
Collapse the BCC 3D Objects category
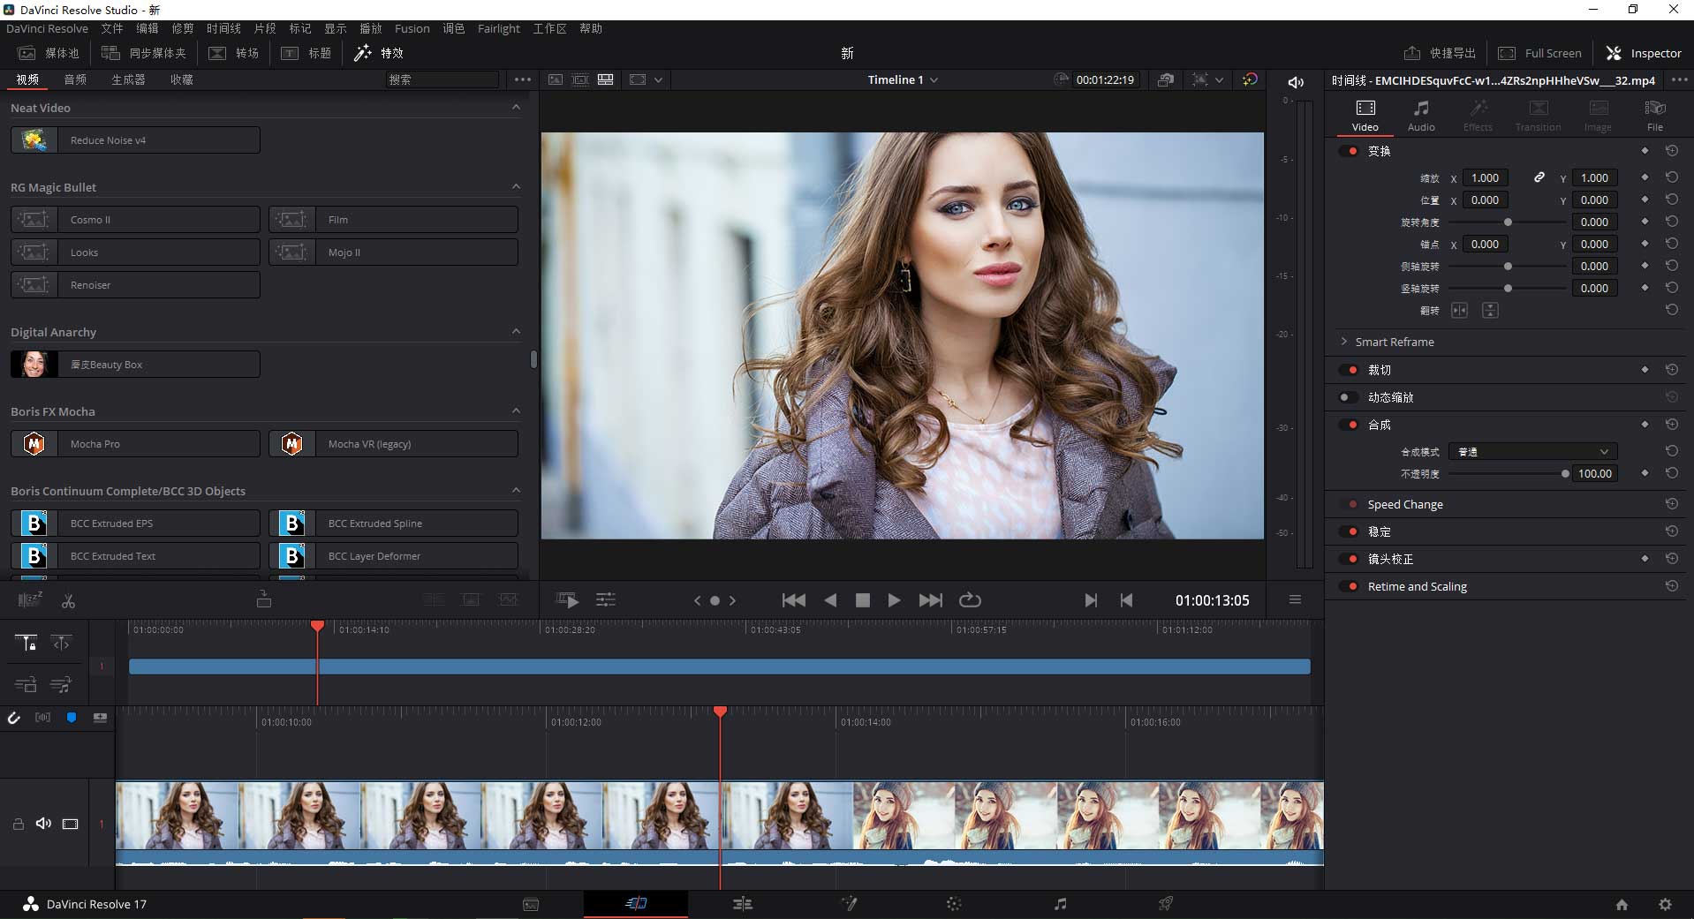tap(516, 490)
